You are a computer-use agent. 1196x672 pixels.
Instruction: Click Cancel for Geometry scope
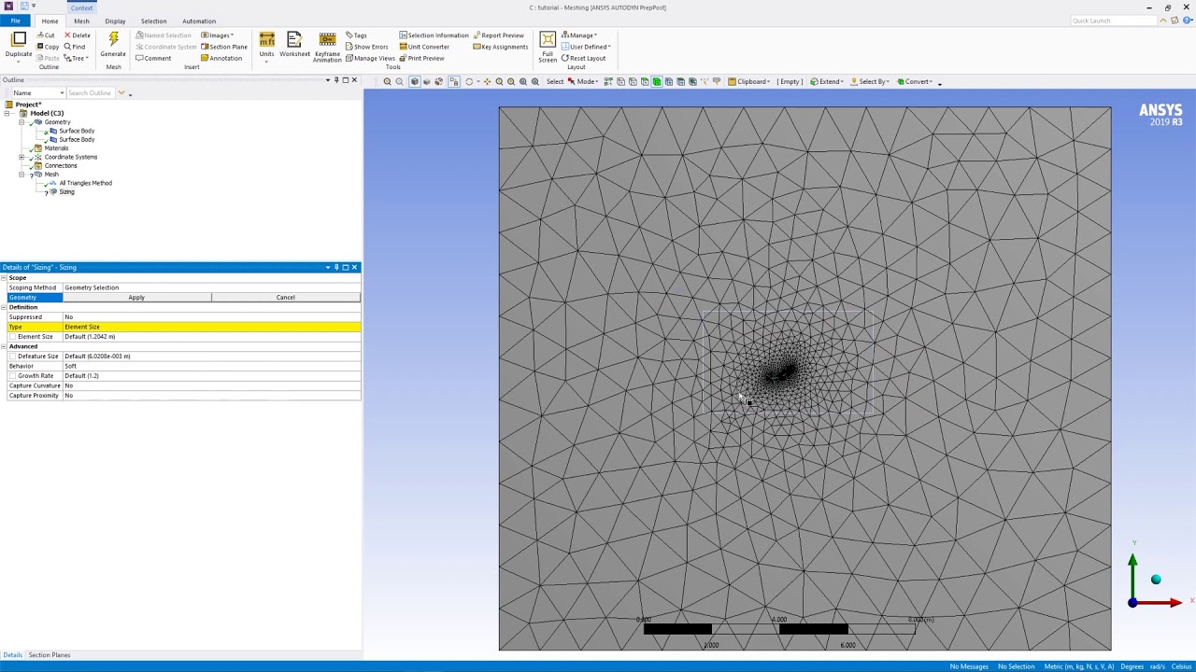[x=285, y=297]
